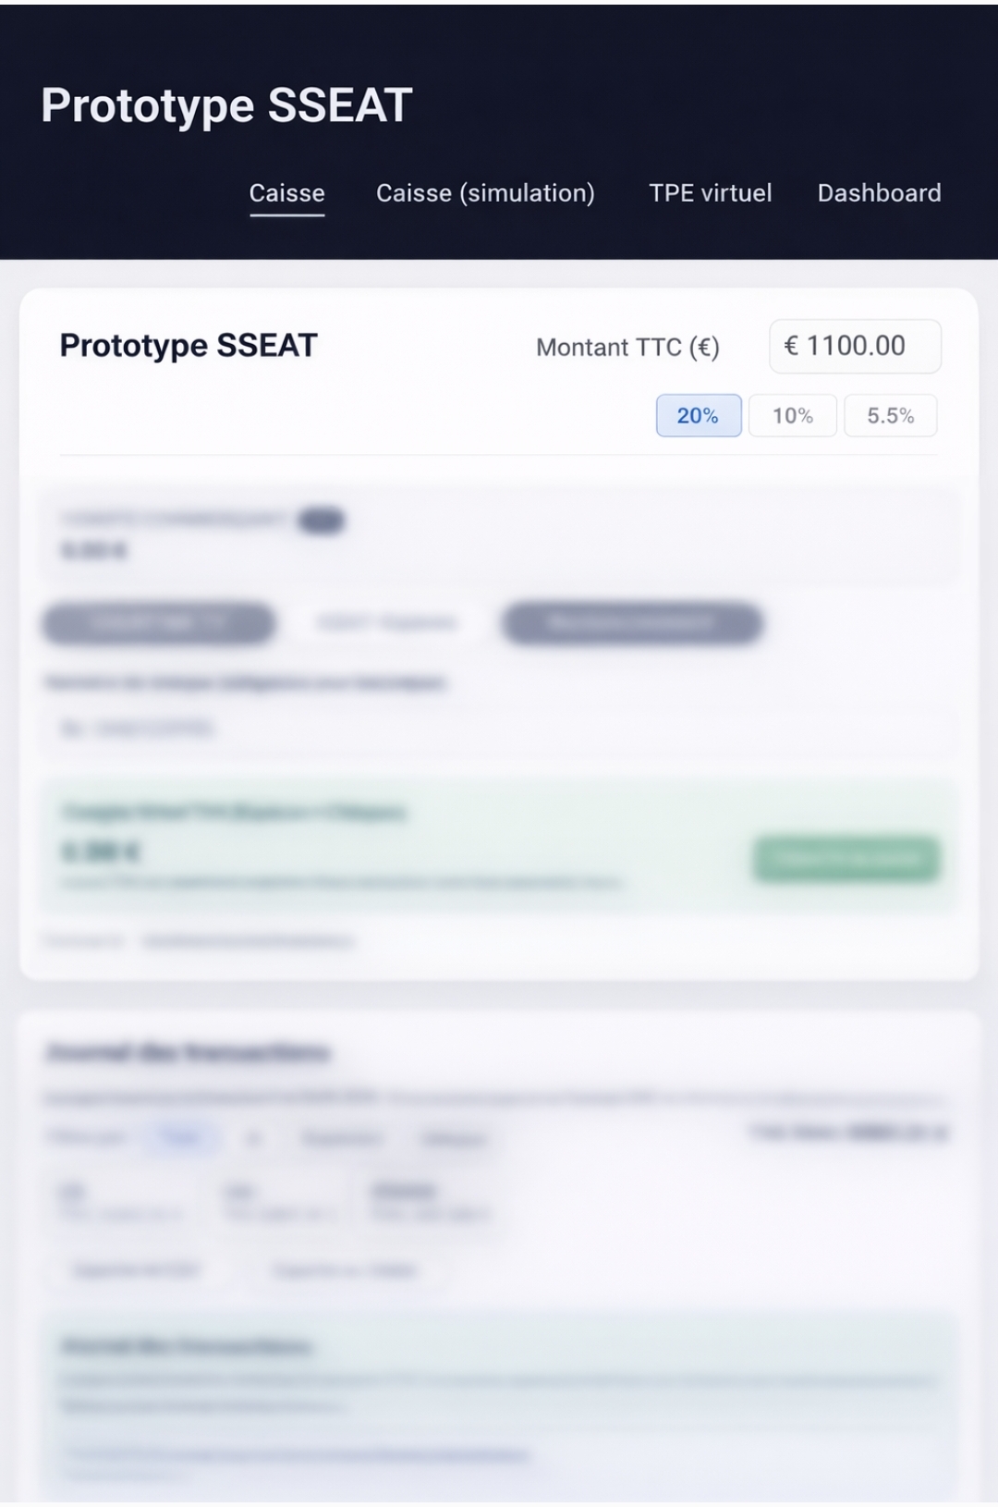Flip the switch beside the account balance

click(x=322, y=520)
